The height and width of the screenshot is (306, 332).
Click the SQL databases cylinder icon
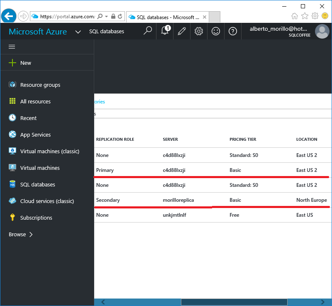(12, 184)
